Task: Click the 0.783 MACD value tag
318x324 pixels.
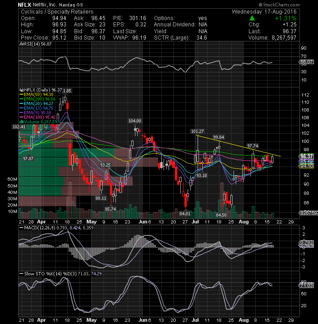Action: pyautogui.click(x=306, y=242)
